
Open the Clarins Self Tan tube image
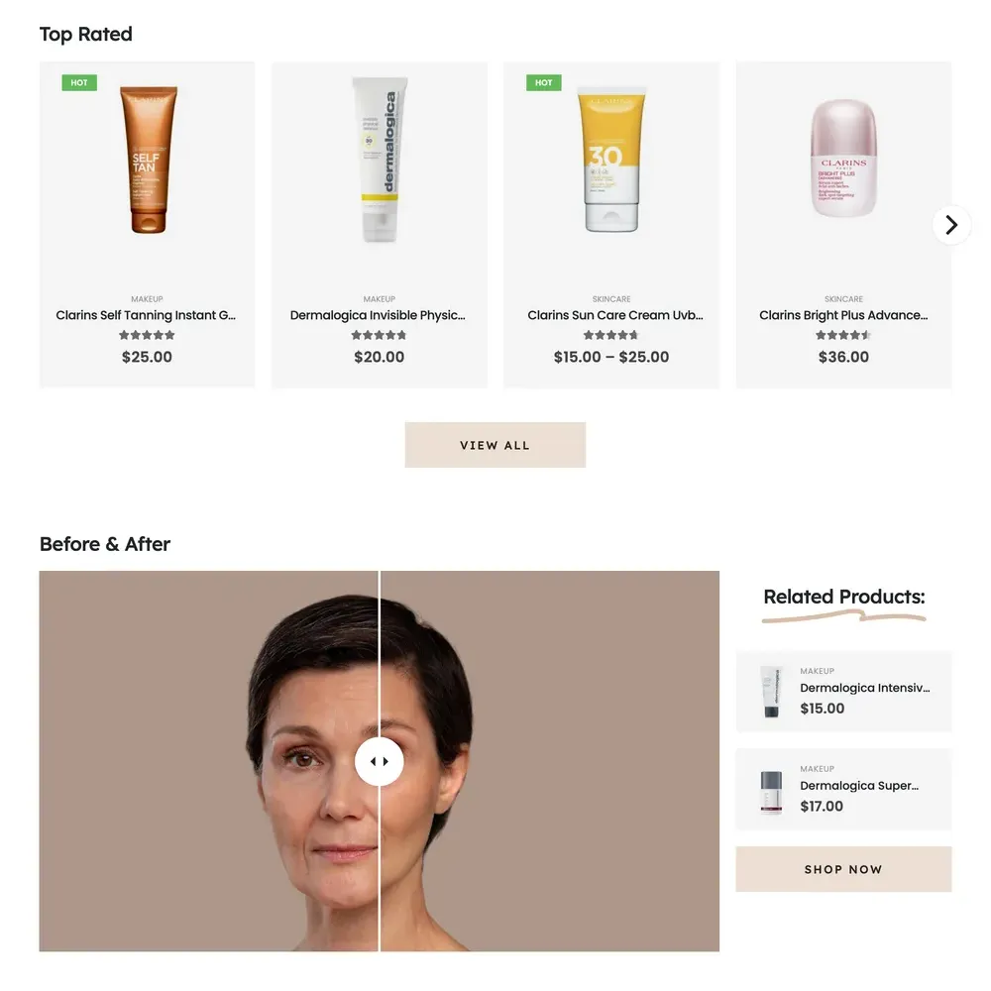148,160
